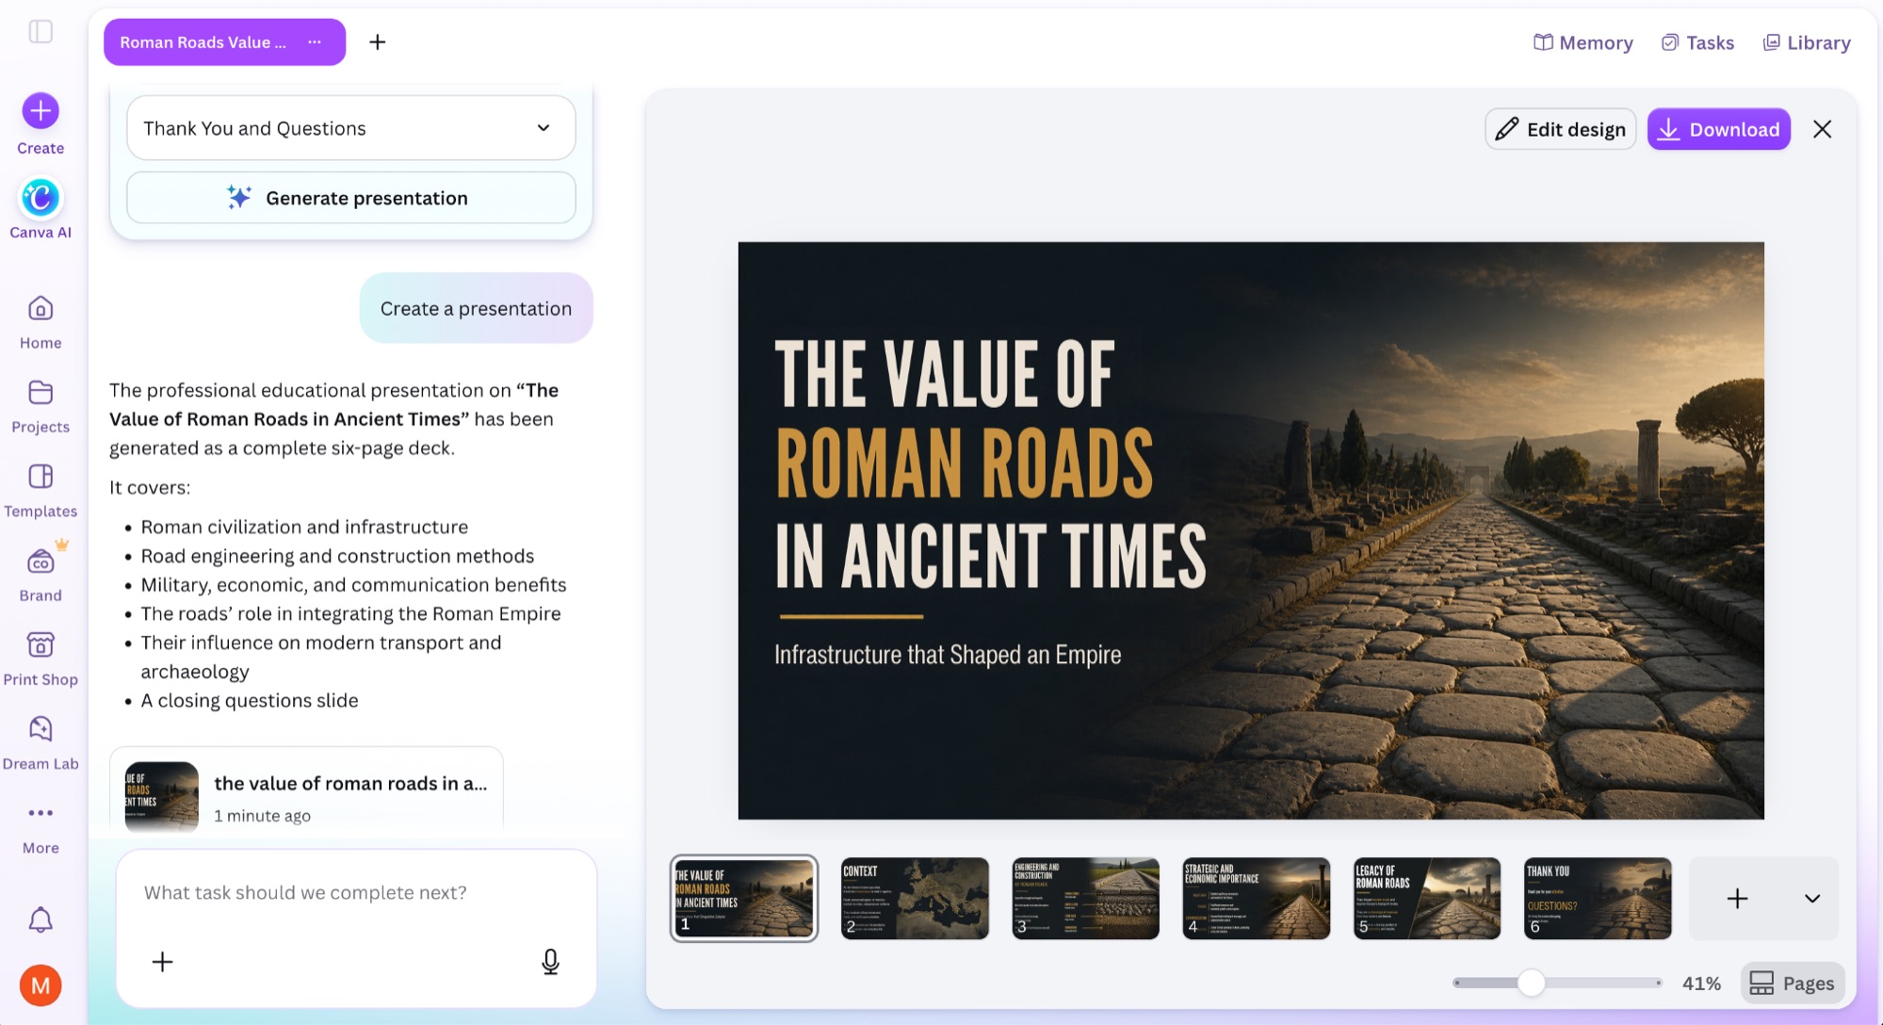Screen dimensions: 1883x1025
Task: Download the presentation
Action: (1718, 129)
